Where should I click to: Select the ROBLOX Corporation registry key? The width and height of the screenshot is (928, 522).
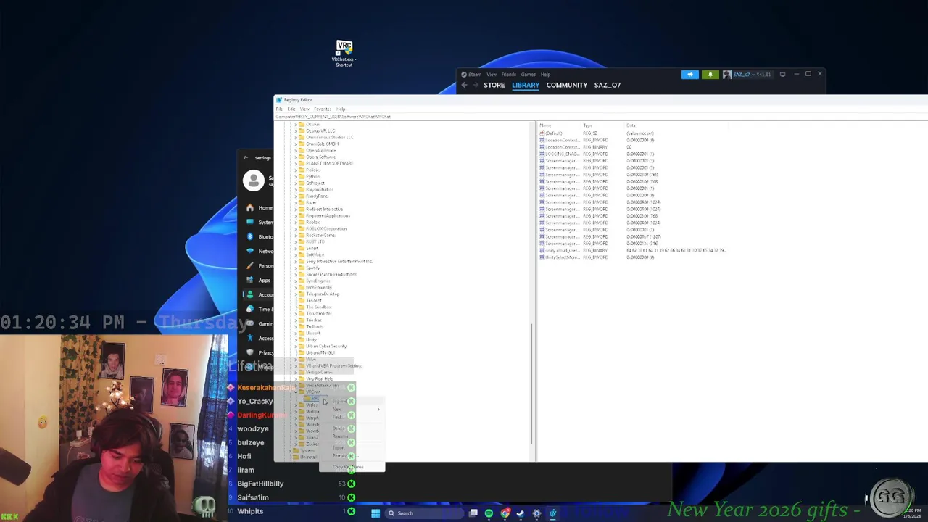pyautogui.click(x=326, y=228)
